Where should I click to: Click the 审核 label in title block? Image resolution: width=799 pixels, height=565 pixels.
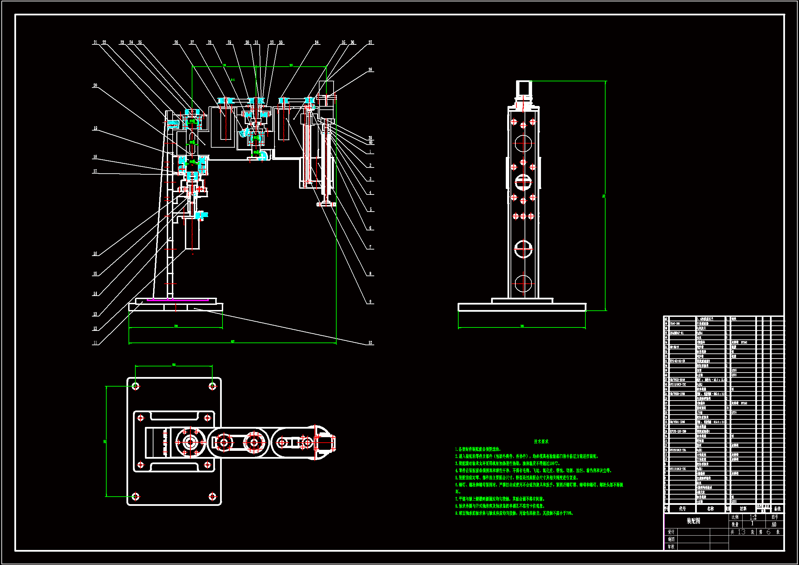pos(671,547)
